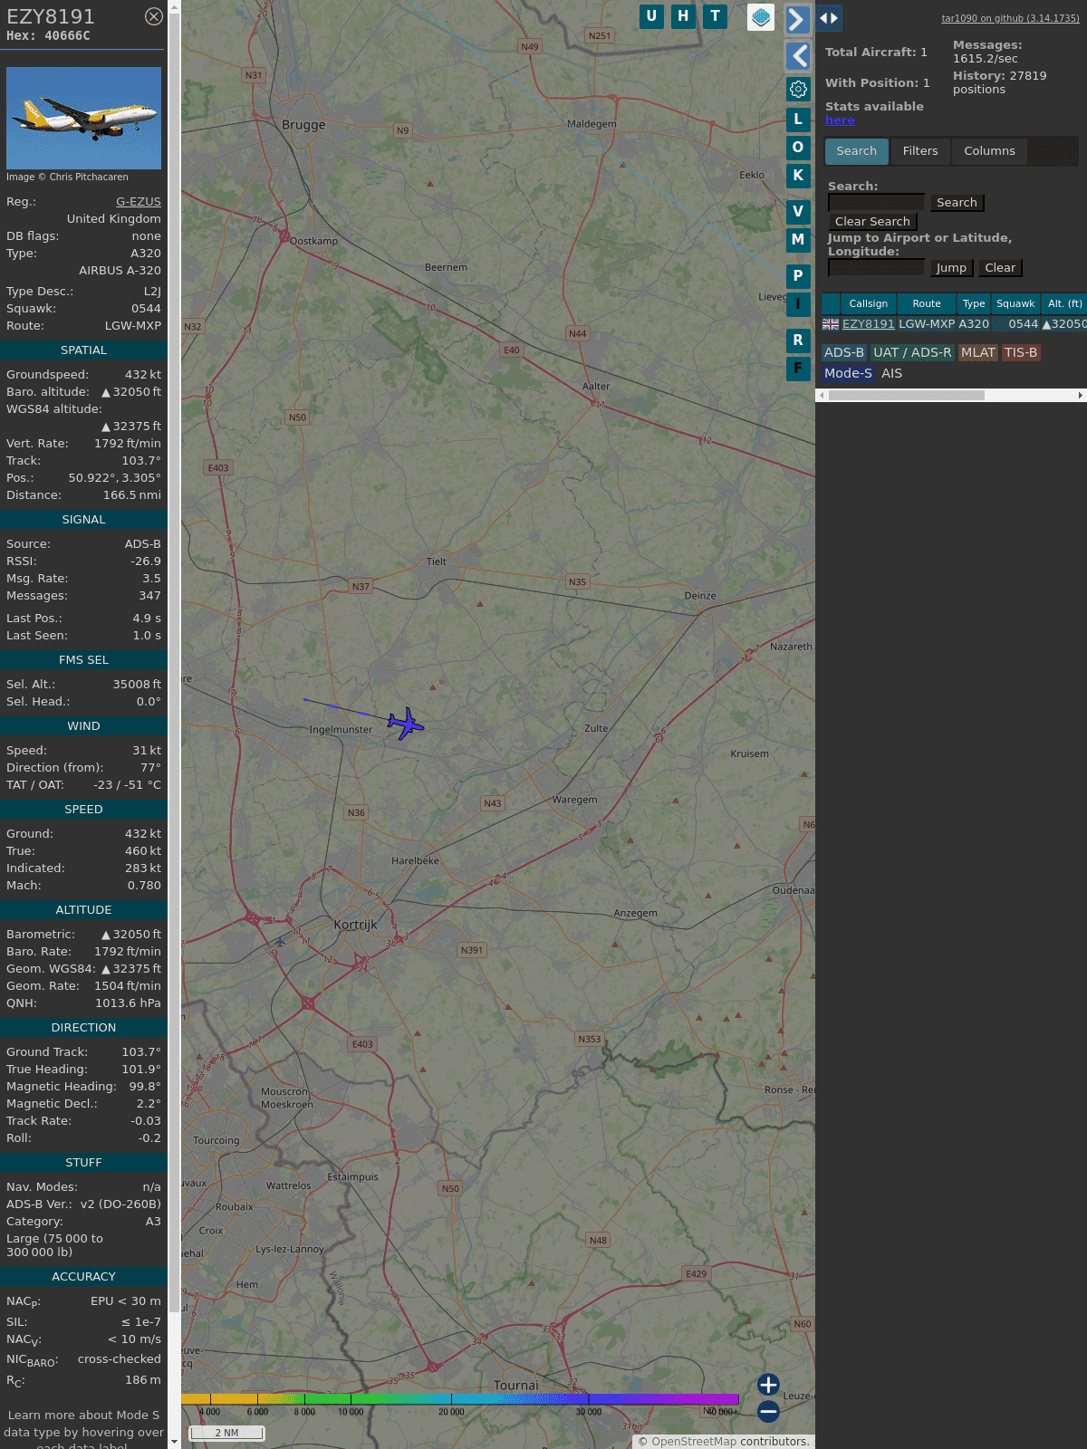
Task: Click the T map toggle button
Action: (716, 16)
